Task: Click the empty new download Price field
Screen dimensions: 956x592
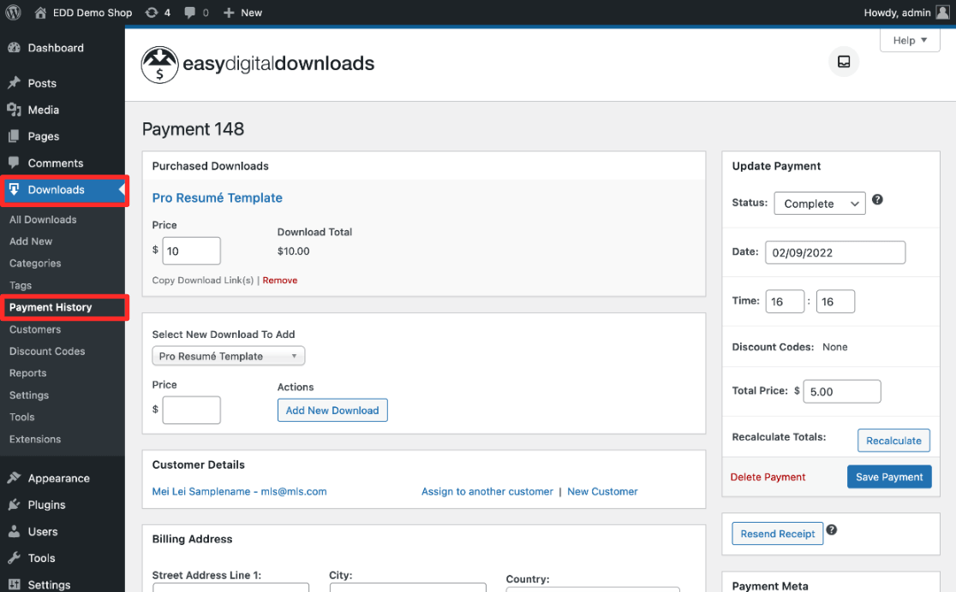Action: click(x=191, y=410)
